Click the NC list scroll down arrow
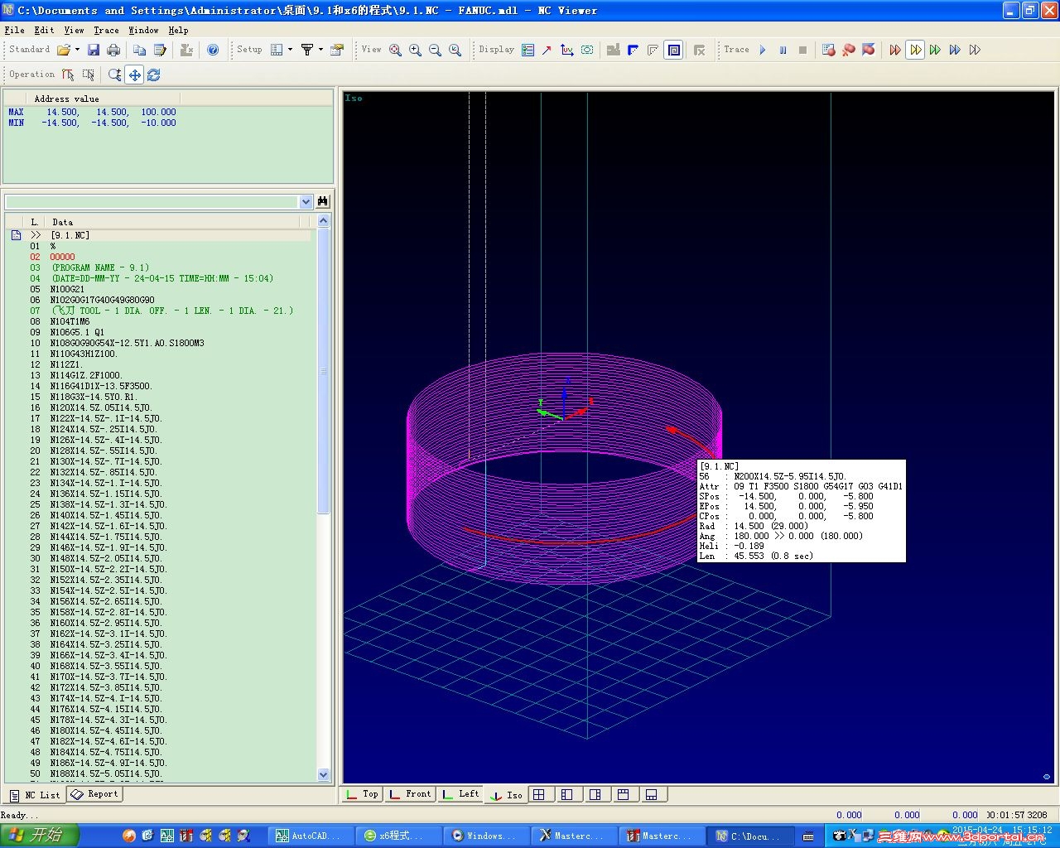This screenshot has height=848, width=1060. tap(323, 775)
